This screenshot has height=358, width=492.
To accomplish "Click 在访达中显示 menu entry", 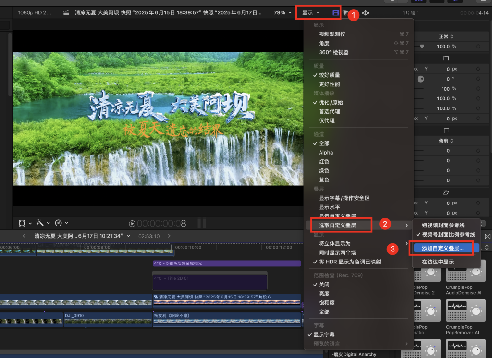I will point(438,262).
